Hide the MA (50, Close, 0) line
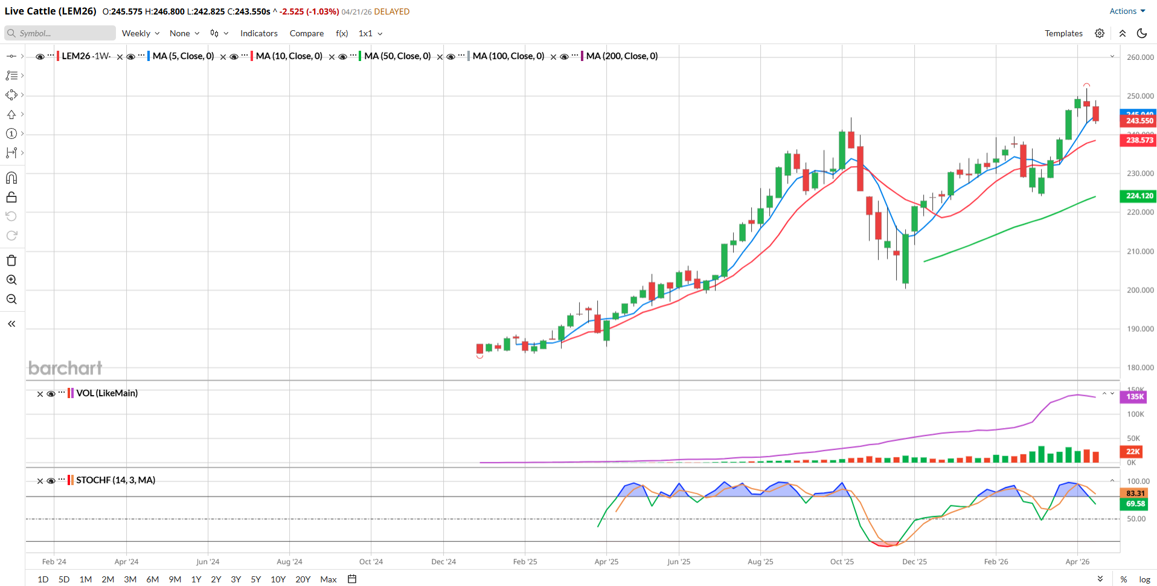 click(x=342, y=57)
